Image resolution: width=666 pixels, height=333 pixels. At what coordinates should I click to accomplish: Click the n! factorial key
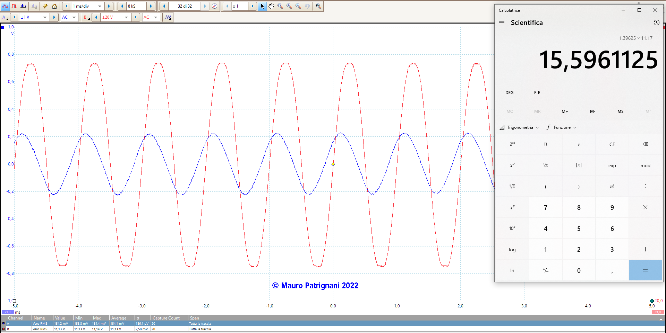[612, 187]
